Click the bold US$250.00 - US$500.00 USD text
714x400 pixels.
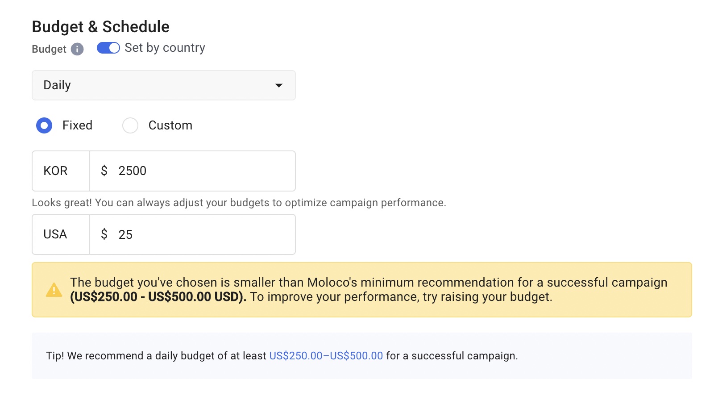click(x=158, y=297)
